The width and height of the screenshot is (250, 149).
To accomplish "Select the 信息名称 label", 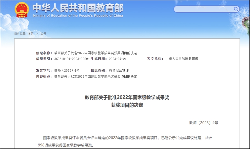I will [x=44, y=53].
